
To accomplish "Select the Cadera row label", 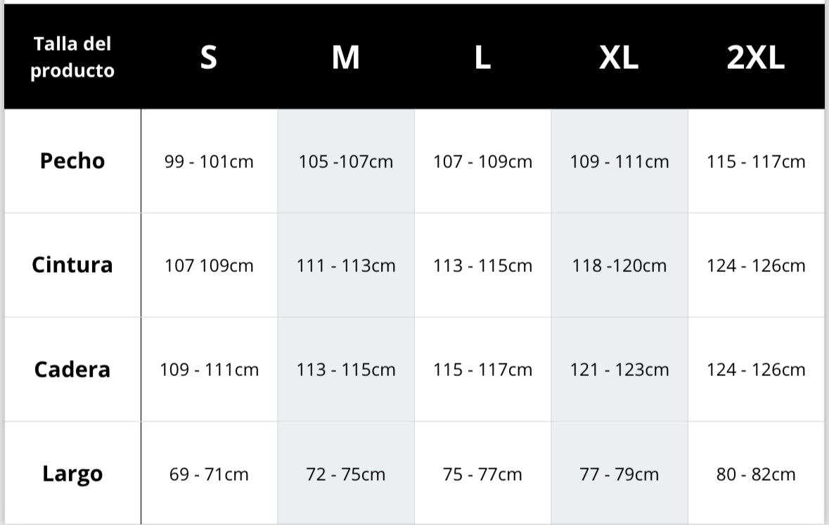I will point(72,370).
